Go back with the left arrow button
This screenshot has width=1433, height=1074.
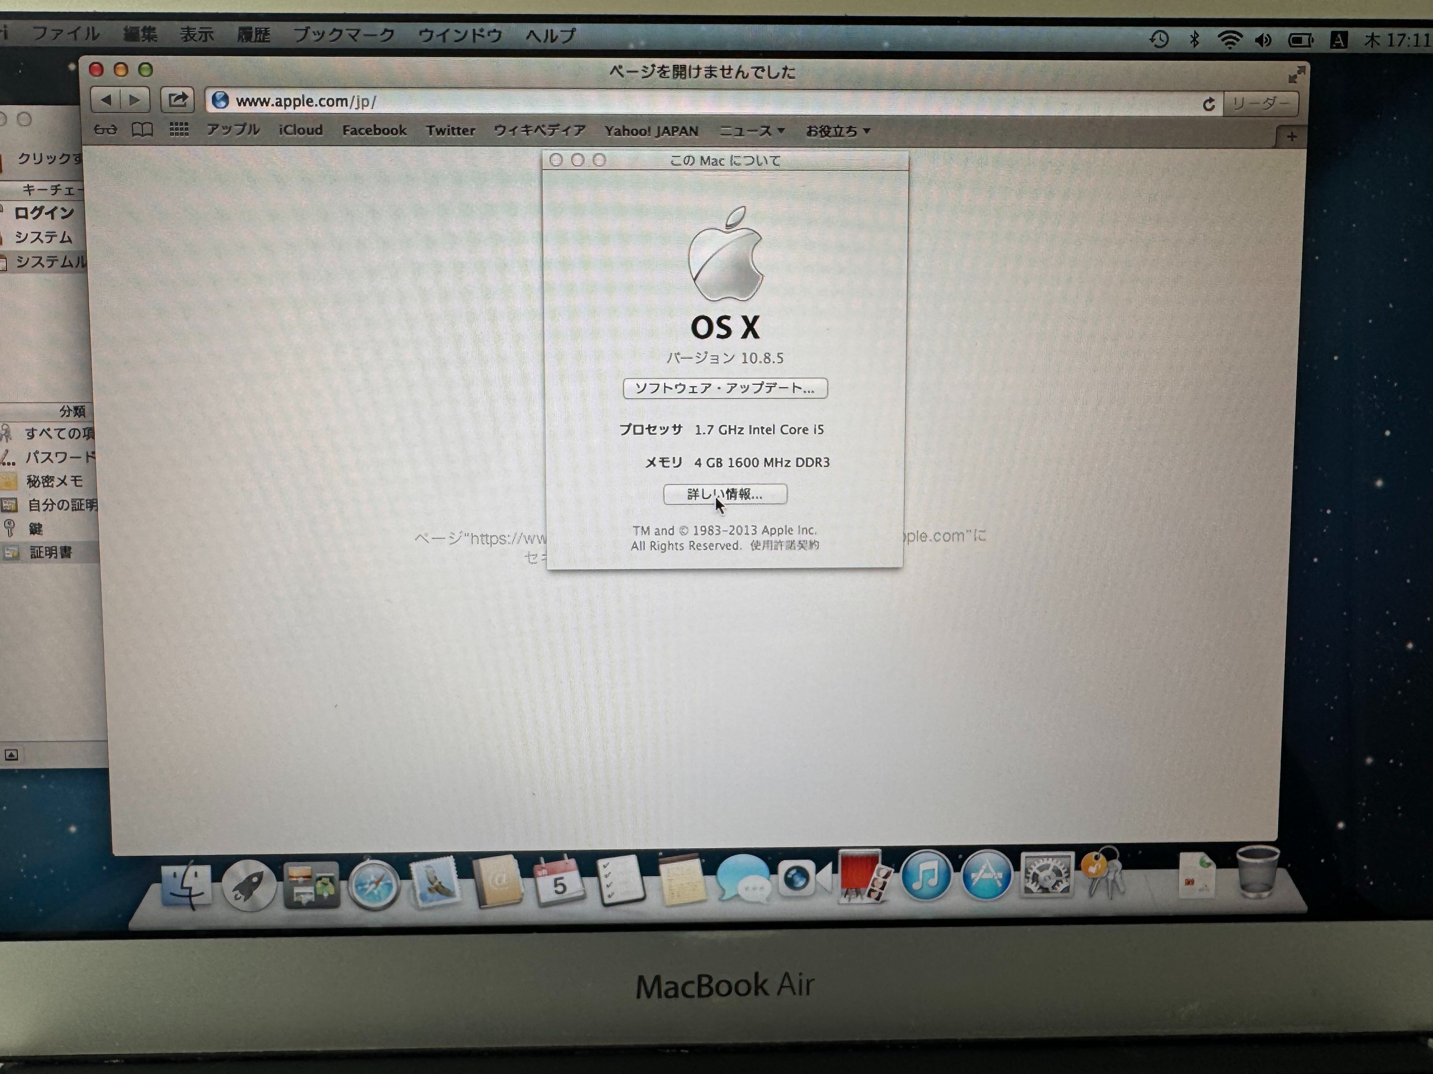[x=106, y=100]
